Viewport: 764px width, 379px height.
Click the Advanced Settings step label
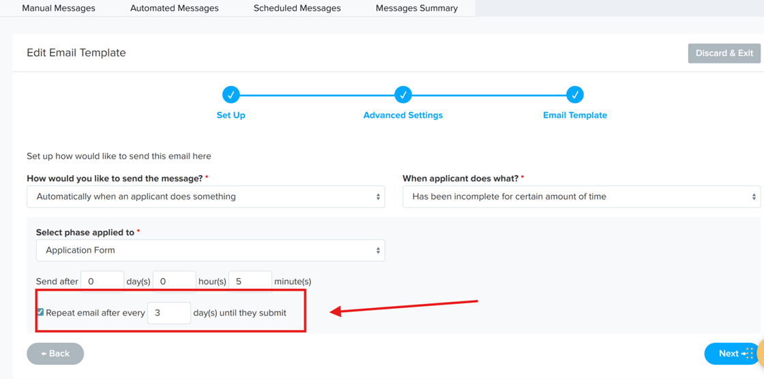click(x=403, y=115)
